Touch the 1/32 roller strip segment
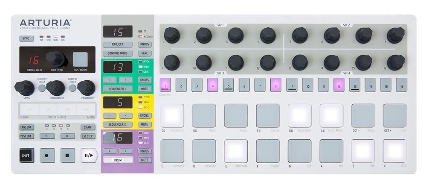426x191 pixels. [86, 110]
